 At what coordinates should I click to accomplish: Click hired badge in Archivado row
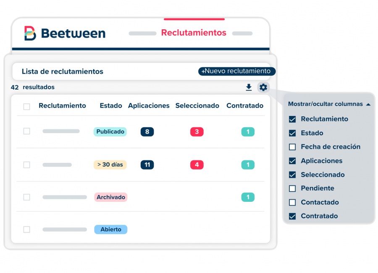pos(248,197)
